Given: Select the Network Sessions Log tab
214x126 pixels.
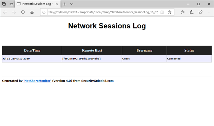Looking at the screenshot, I should tap(38, 4).
